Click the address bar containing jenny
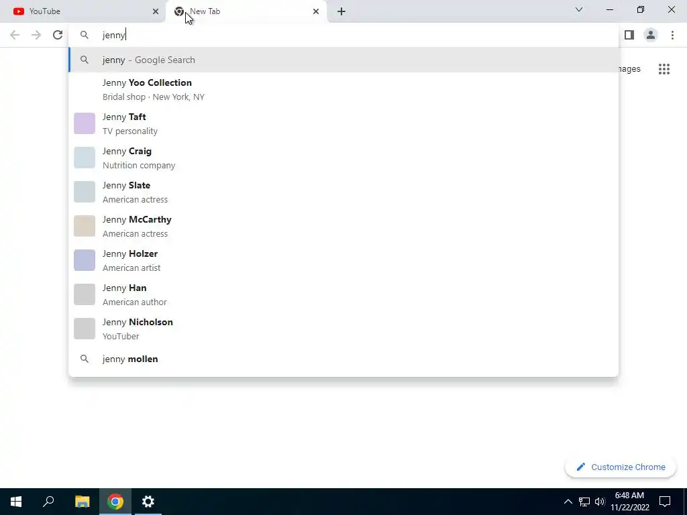The height and width of the screenshot is (515, 687). click(x=343, y=35)
